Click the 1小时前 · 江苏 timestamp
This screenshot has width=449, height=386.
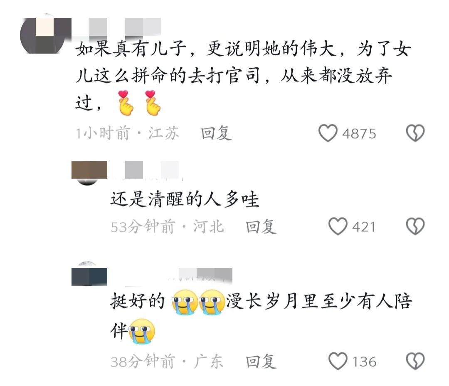(127, 133)
